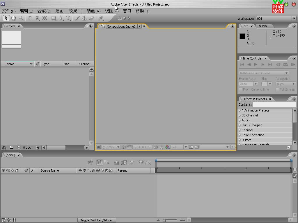Screen dimensions: 298x223
Task: Switch to the Audio tab
Action: click(x=263, y=26)
